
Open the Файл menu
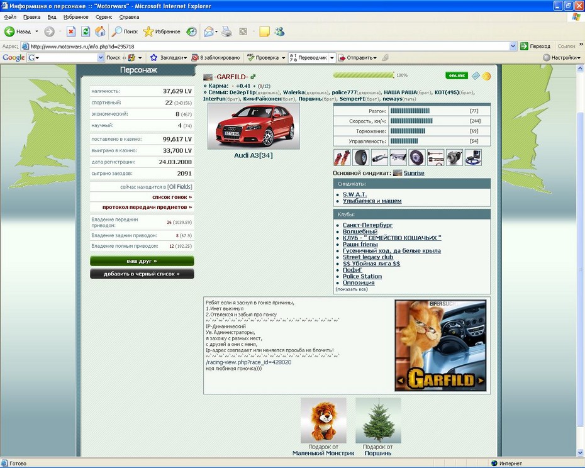click(x=10, y=17)
